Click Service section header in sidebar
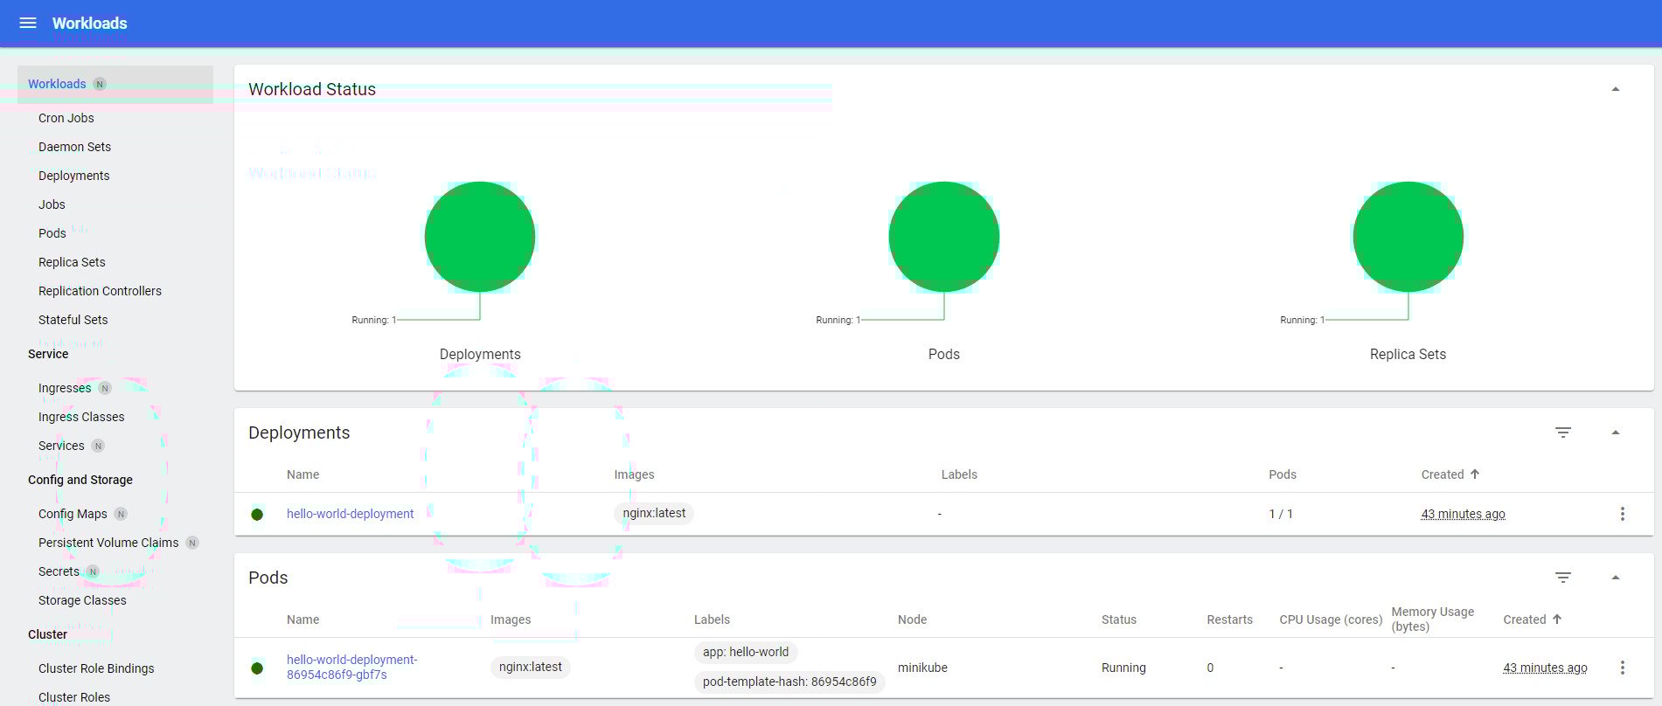The width and height of the screenshot is (1662, 706). click(48, 354)
